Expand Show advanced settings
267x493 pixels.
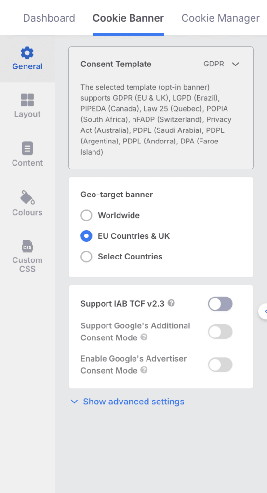128,402
